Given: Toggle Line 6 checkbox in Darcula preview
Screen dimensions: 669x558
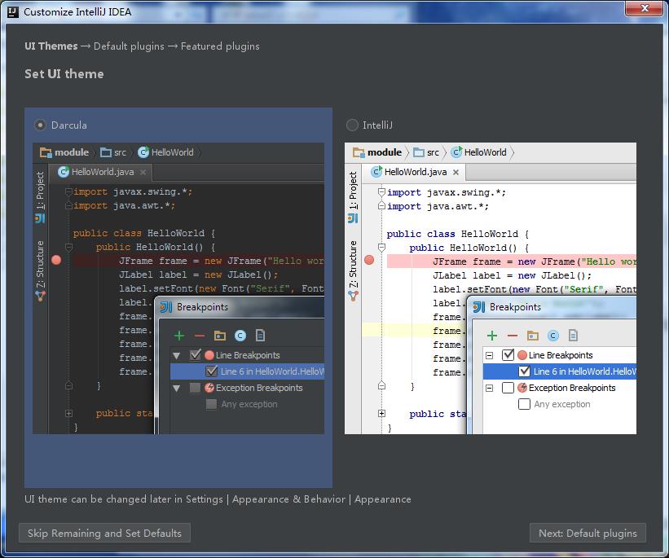Looking at the screenshot, I should (x=211, y=371).
